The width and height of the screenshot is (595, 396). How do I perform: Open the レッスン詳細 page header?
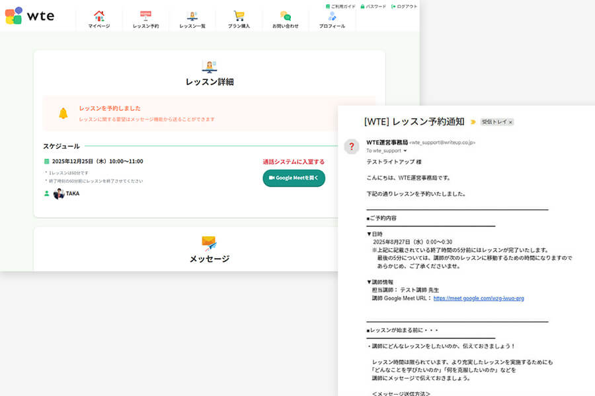point(210,81)
